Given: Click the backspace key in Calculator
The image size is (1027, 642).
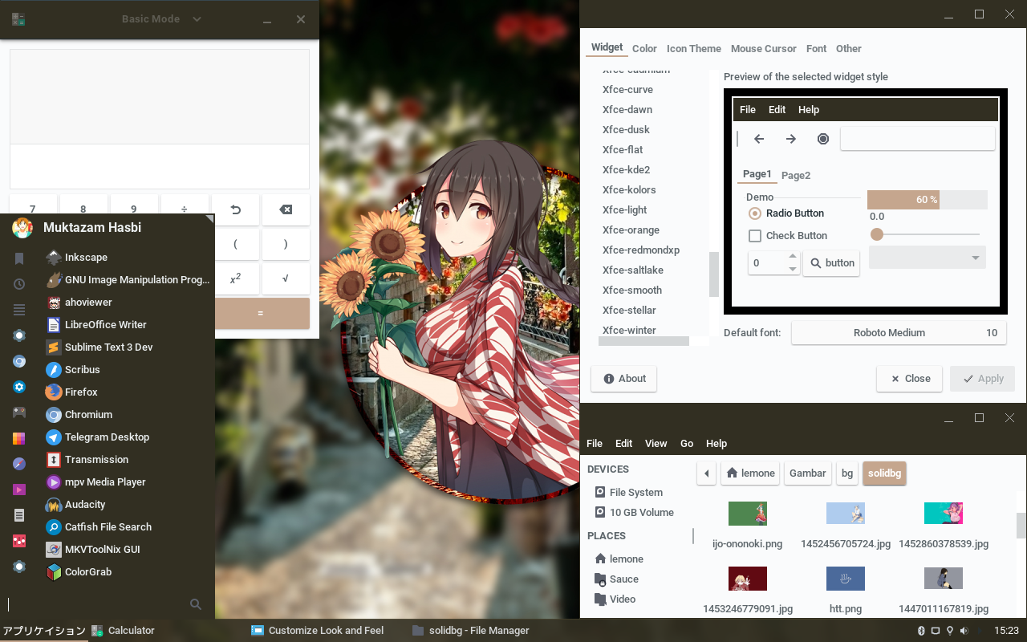Looking at the screenshot, I should click(x=286, y=209).
